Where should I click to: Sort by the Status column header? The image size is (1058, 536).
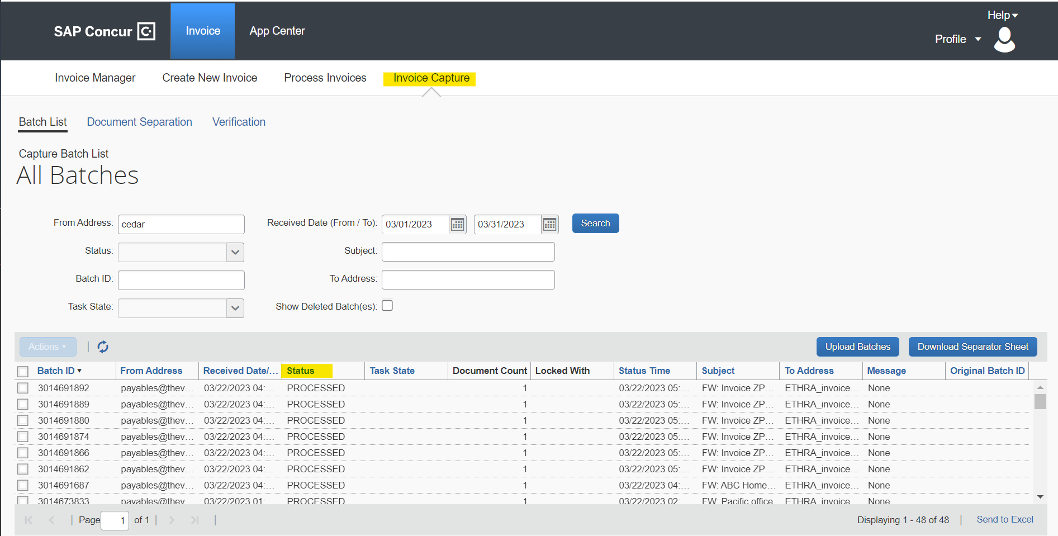pos(301,371)
